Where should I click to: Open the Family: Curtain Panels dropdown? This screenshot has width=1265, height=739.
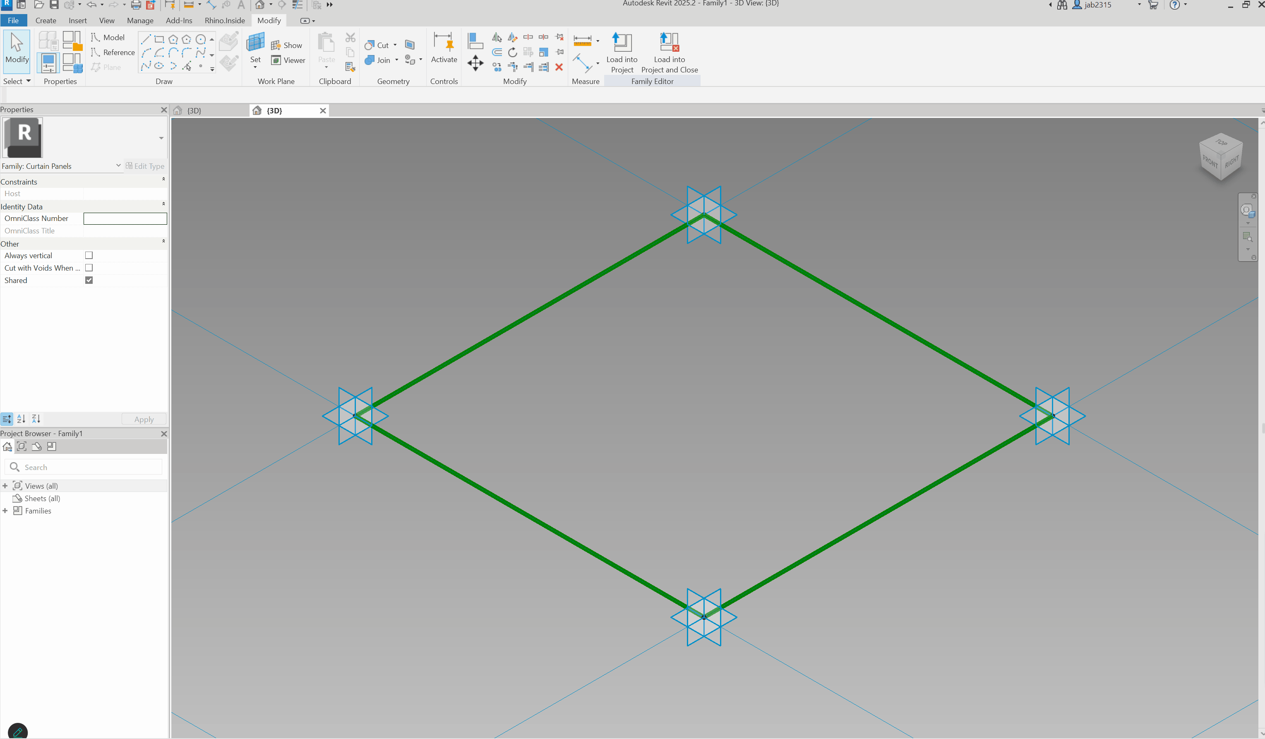(x=118, y=166)
